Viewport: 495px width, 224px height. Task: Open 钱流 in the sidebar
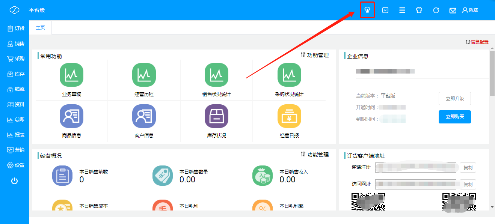click(x=16, y=89)
